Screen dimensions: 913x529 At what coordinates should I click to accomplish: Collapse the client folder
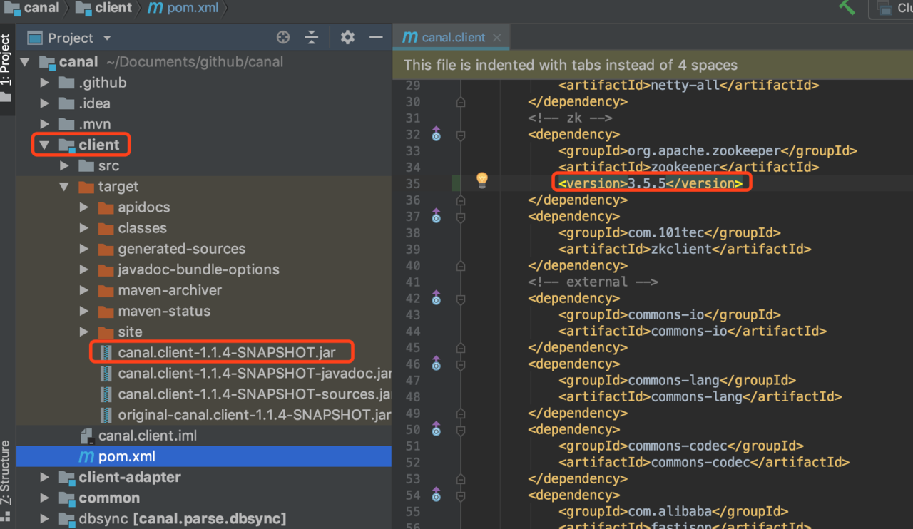click(x=44, y=145)
